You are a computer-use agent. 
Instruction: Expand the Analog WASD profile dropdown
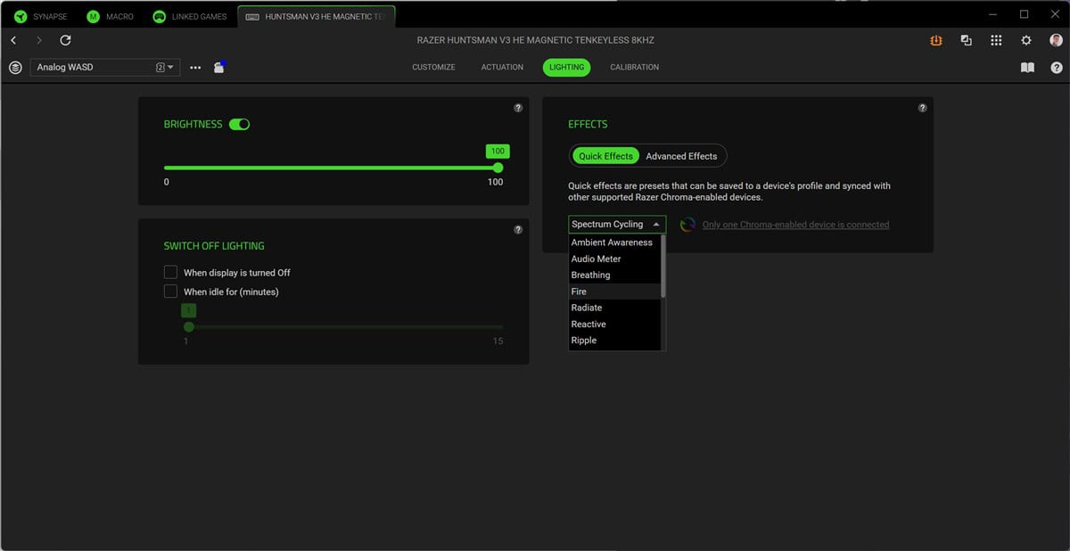click(x=105, y=67)
